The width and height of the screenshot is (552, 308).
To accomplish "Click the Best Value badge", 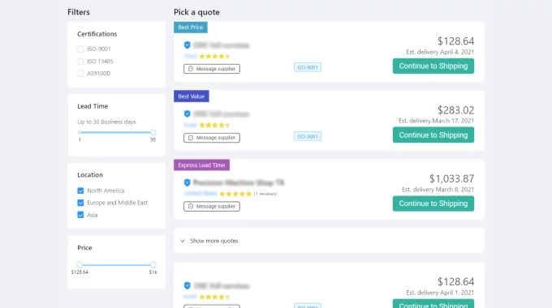I will (x=191, y=96).
